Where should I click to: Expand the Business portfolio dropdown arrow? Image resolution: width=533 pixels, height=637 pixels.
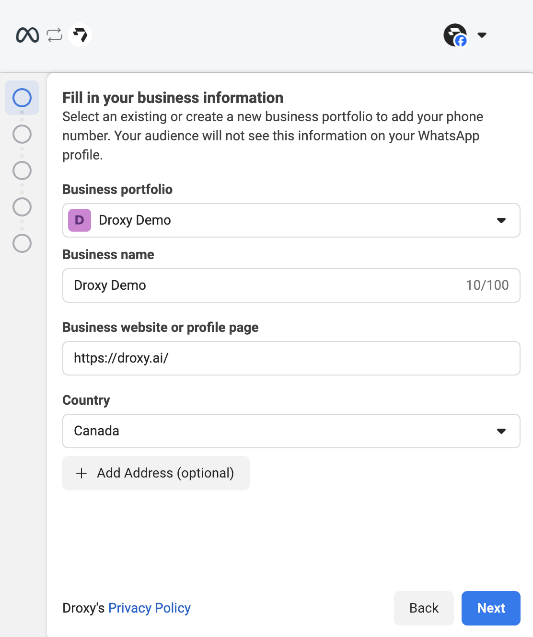501,220
